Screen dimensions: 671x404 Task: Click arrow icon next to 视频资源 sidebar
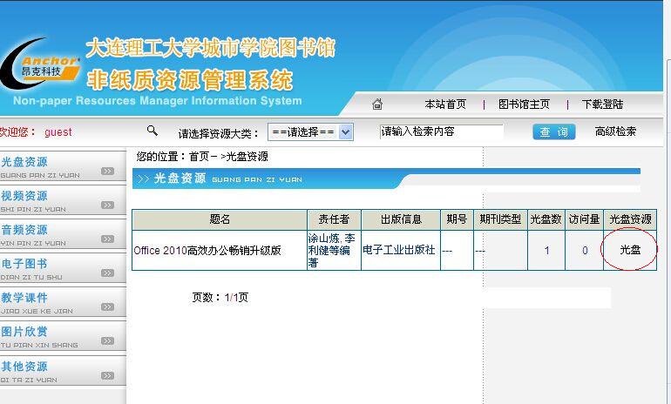[108, 205]
